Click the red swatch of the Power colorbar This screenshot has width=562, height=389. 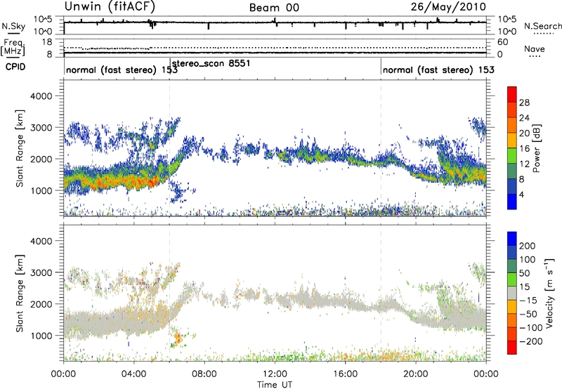[512, 94]
